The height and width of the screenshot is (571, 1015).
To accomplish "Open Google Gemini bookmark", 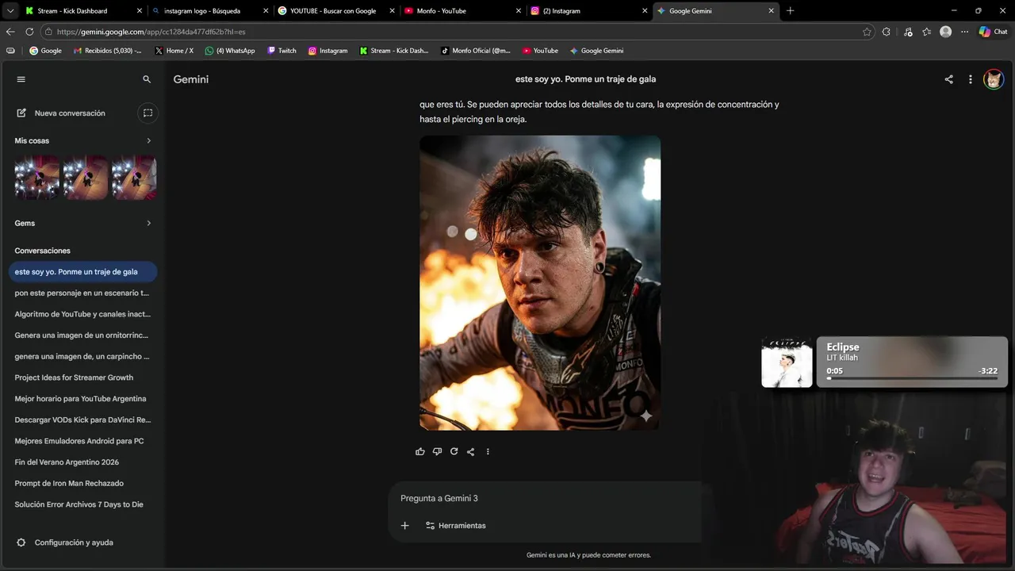I will tap(596, 51).
